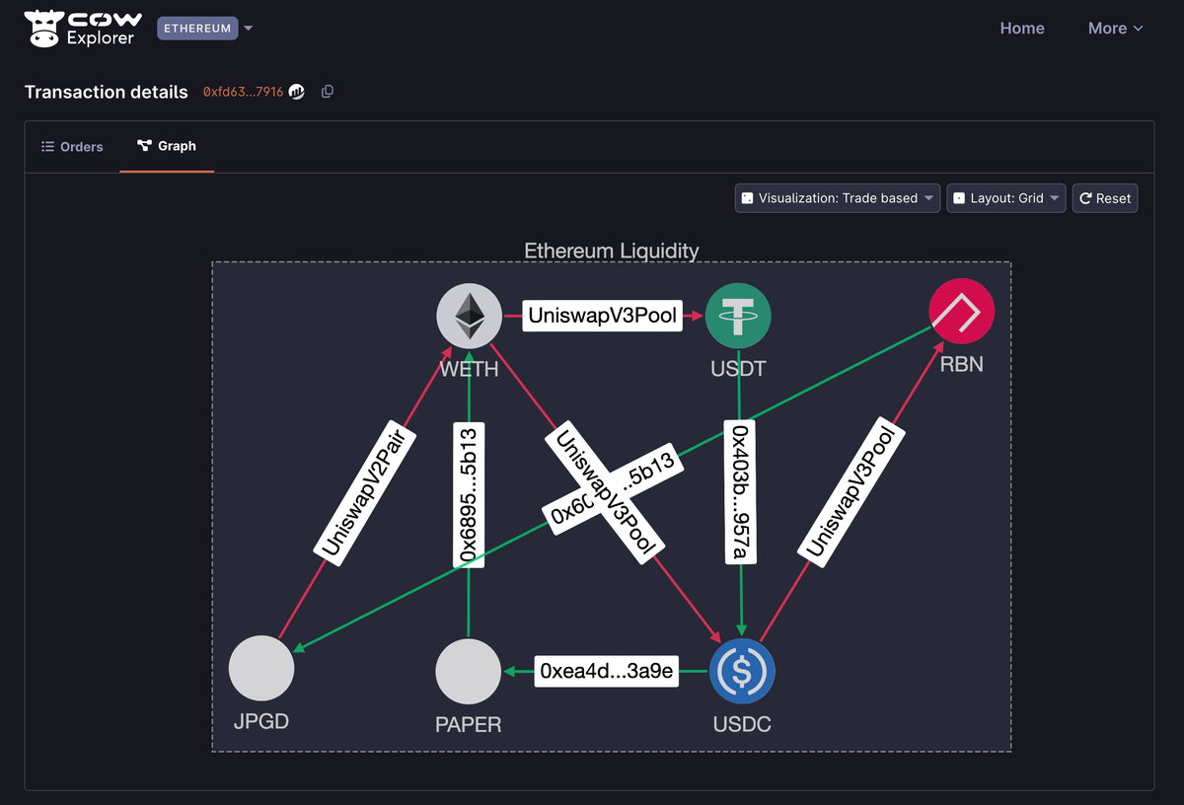Expand the Visualization: Trade based dropdown
Viewport: 1184px width, 805px height.
[x=837, y=198]
